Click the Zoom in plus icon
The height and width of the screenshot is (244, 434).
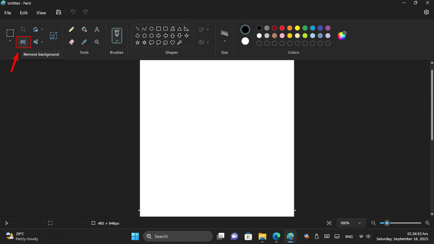coord(427,223)
